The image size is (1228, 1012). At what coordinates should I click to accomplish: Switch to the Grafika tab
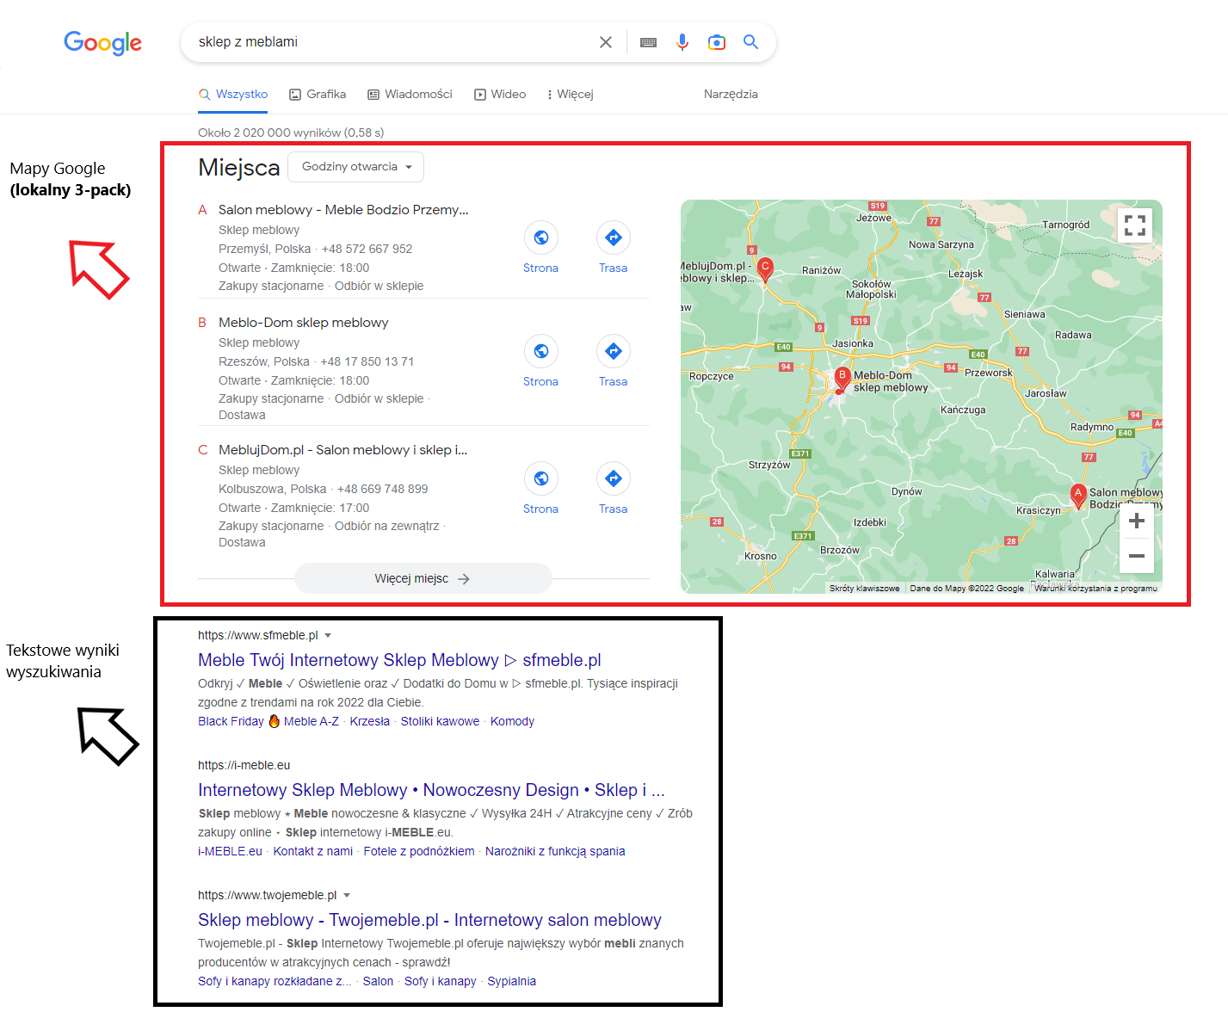pos(318,95)
